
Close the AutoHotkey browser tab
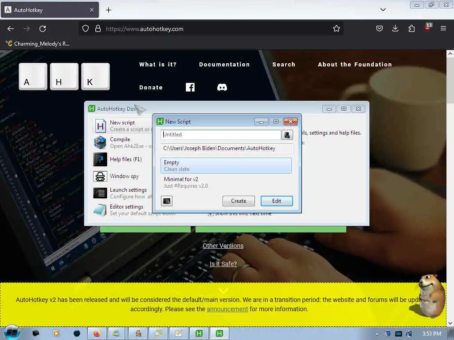[x=91, y=10]
